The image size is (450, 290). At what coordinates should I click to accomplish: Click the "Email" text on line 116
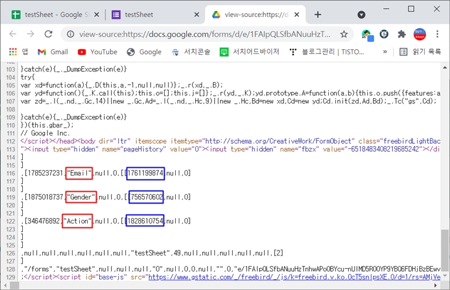point(79,173)
